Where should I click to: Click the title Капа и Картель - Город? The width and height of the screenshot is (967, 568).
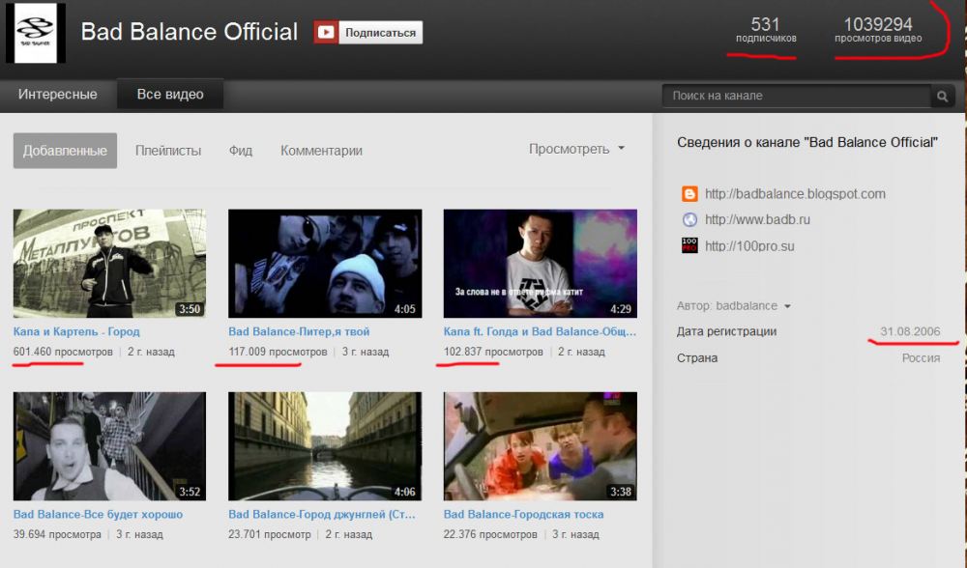(x=76, y=331)
